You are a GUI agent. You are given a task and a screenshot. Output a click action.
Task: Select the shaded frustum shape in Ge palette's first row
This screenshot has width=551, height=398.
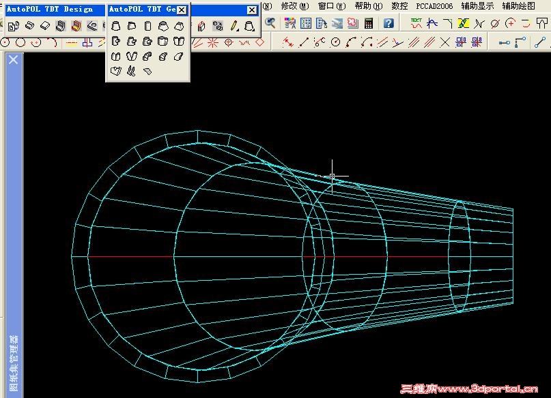pyautogui.click(x=163, y=26)
